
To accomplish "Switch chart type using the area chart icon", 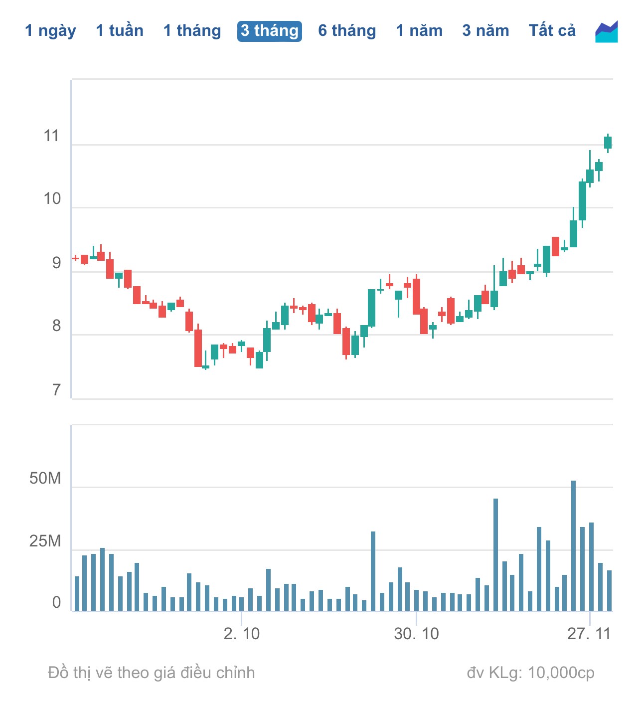I will coord(606,31).
